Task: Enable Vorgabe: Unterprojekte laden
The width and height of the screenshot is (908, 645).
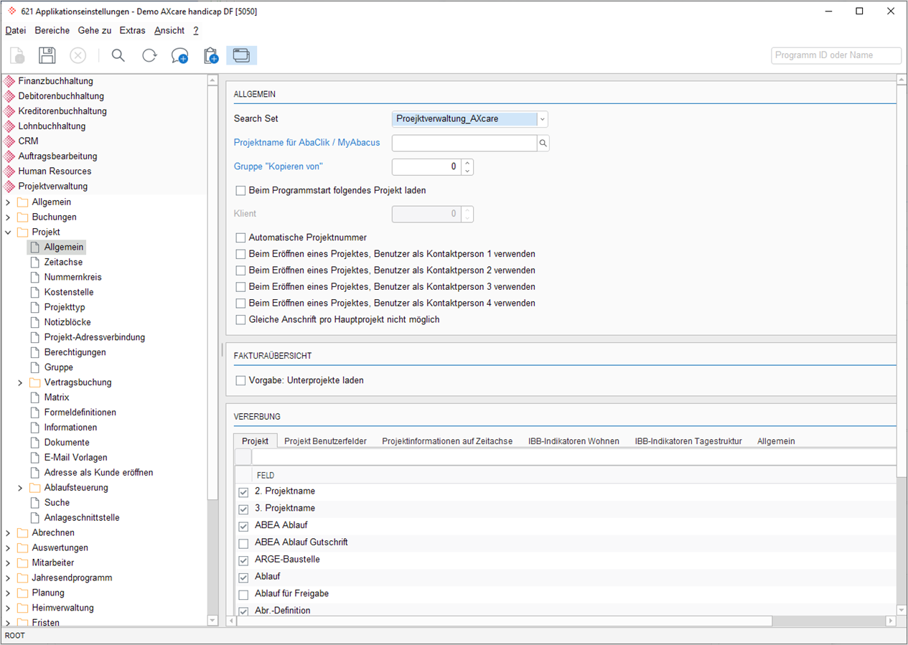Action: tap(241, 380)
